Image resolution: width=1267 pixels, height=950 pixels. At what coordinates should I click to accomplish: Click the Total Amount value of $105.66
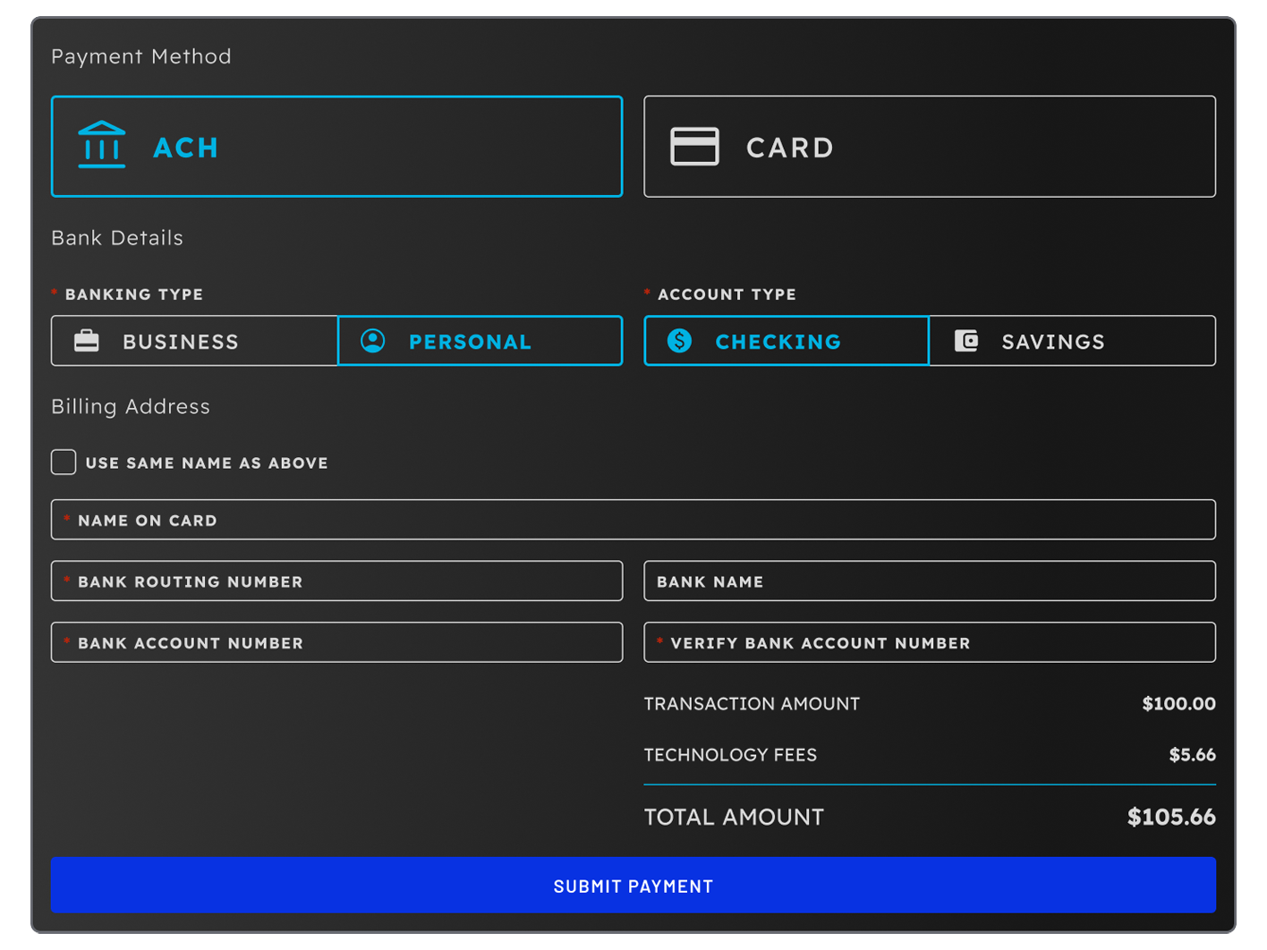(x=1171, y=816)
